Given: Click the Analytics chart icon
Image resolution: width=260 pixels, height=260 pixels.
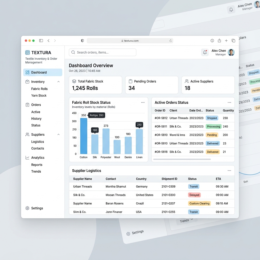Looking at the screenshot, I should [x=27, y=157].
